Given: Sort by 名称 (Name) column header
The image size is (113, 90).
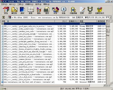Looking at the screenshot, I should click(x=28, y=21).
